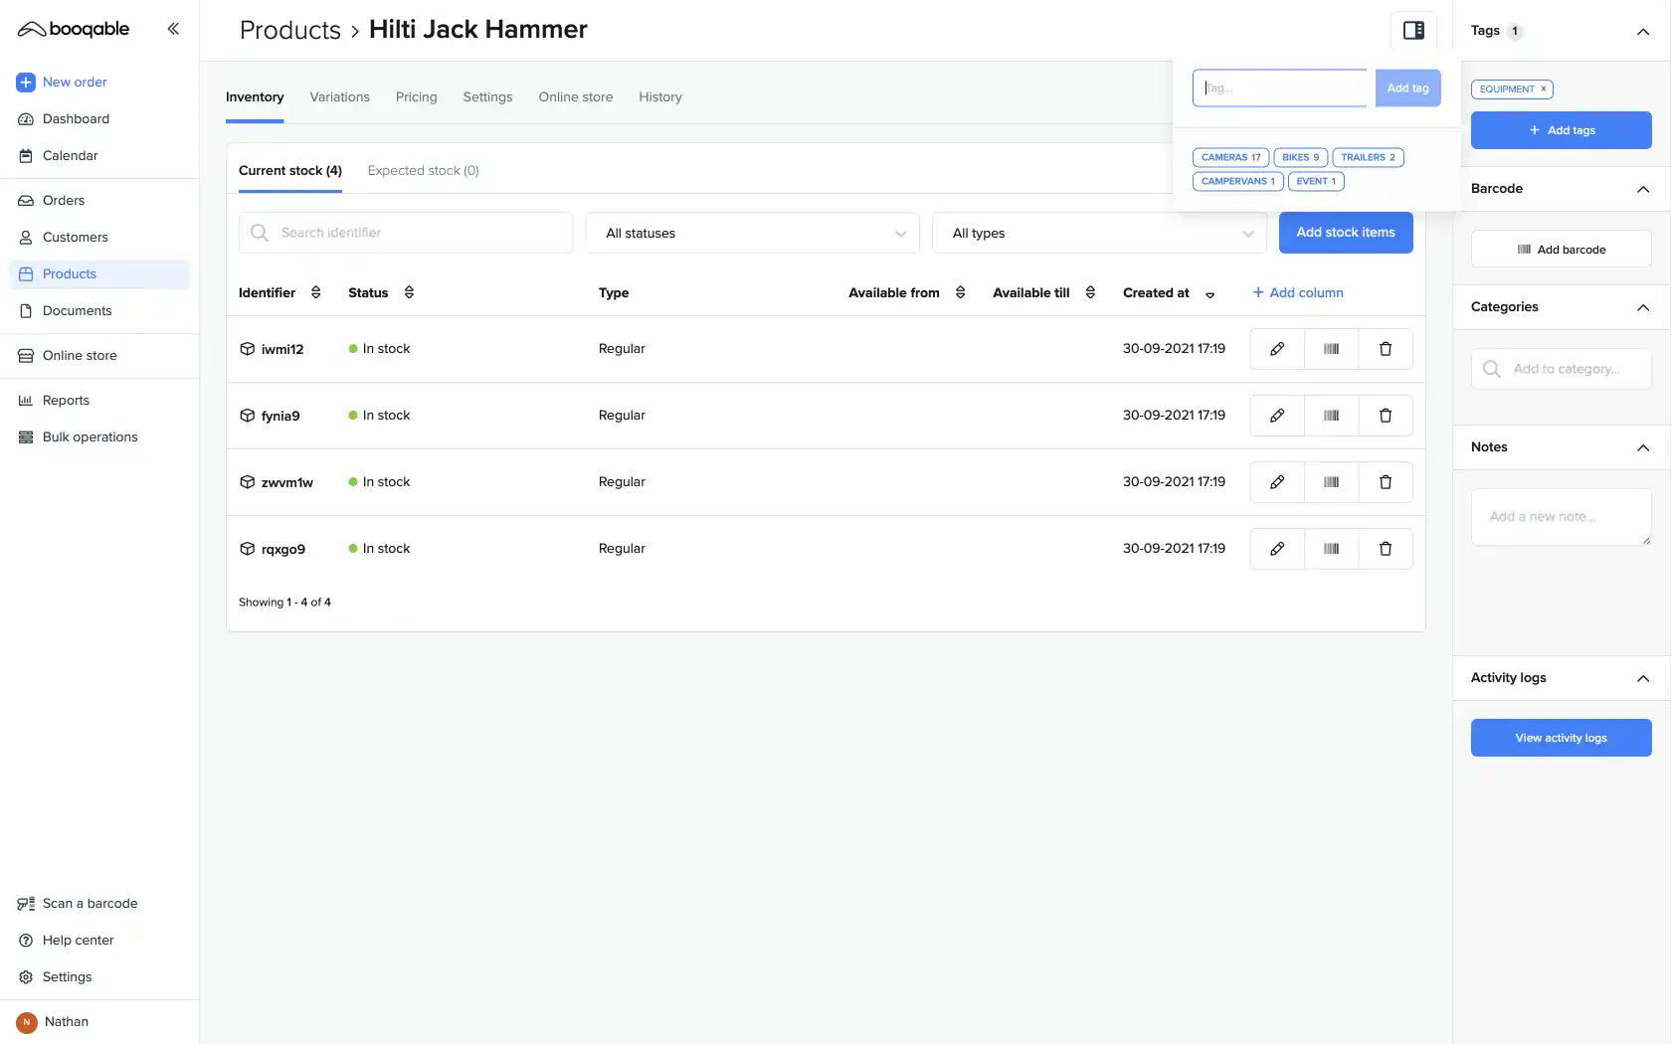The image size is (1671, 1044).
Task: Delete the fynia9 stock item
Action: [1386, 416]
